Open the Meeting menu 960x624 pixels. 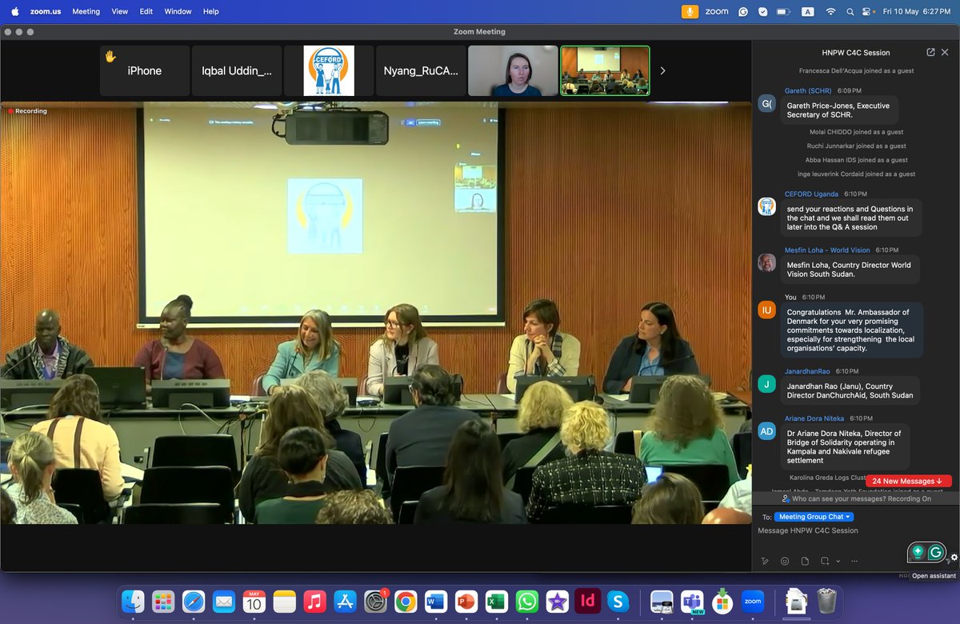[86, 11]
